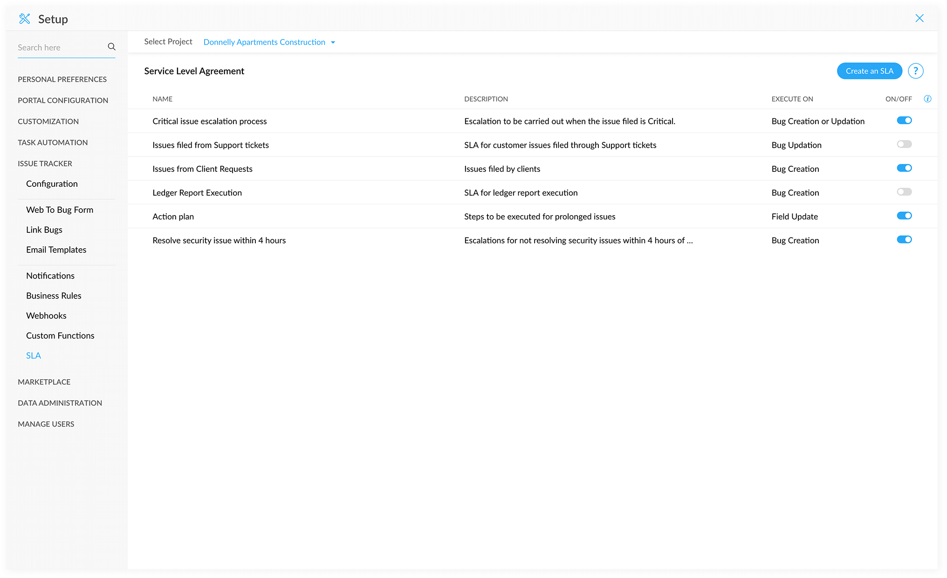Click 'Issues filed by clients' description
Viewport: 947px width, 578px height.
pyautogui.click(x=502, y=169)
